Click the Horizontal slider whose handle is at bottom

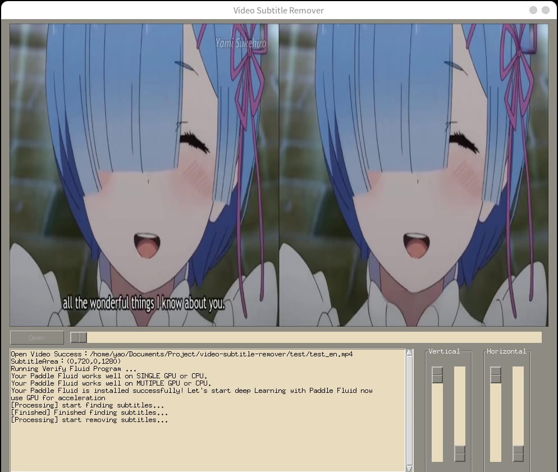click(x=518, y=414)
